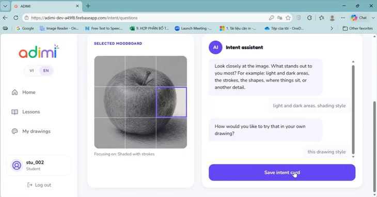377x197 pixels.
Task: Open the saved passwords key icon
Action: (271, 18)
